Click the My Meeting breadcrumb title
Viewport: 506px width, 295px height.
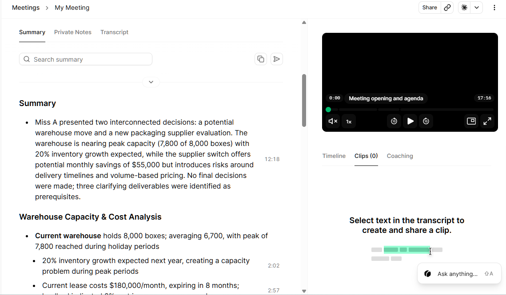click(72, 8)
